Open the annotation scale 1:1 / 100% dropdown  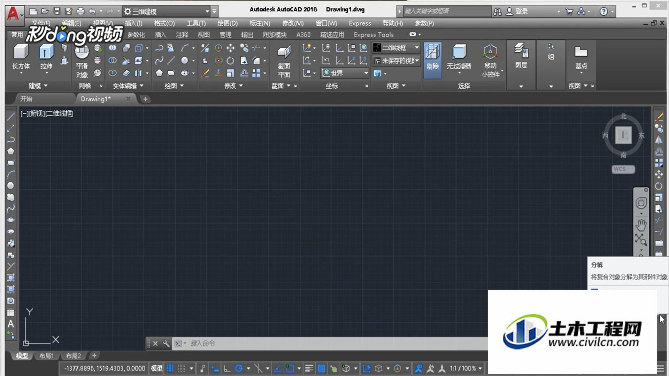click(466, 368)
